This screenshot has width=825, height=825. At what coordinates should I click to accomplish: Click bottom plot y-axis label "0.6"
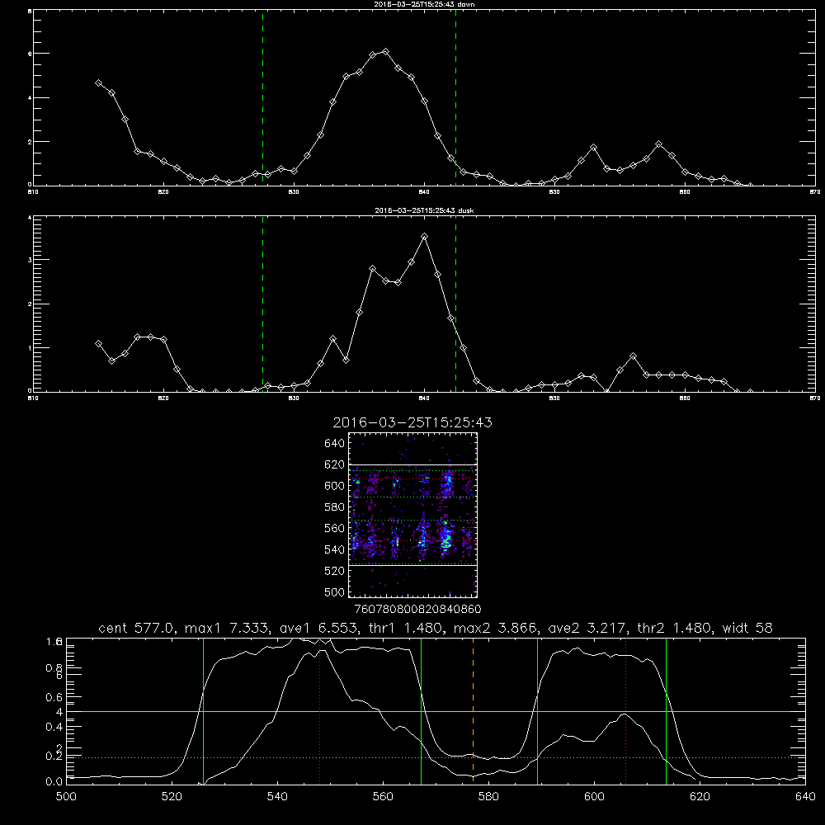pyautogui.click(x=54, y=697)
